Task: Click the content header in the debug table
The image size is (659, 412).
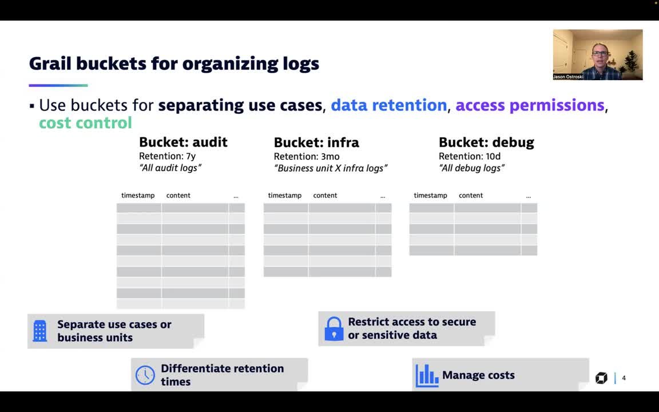Action: [x=471, y=196]
